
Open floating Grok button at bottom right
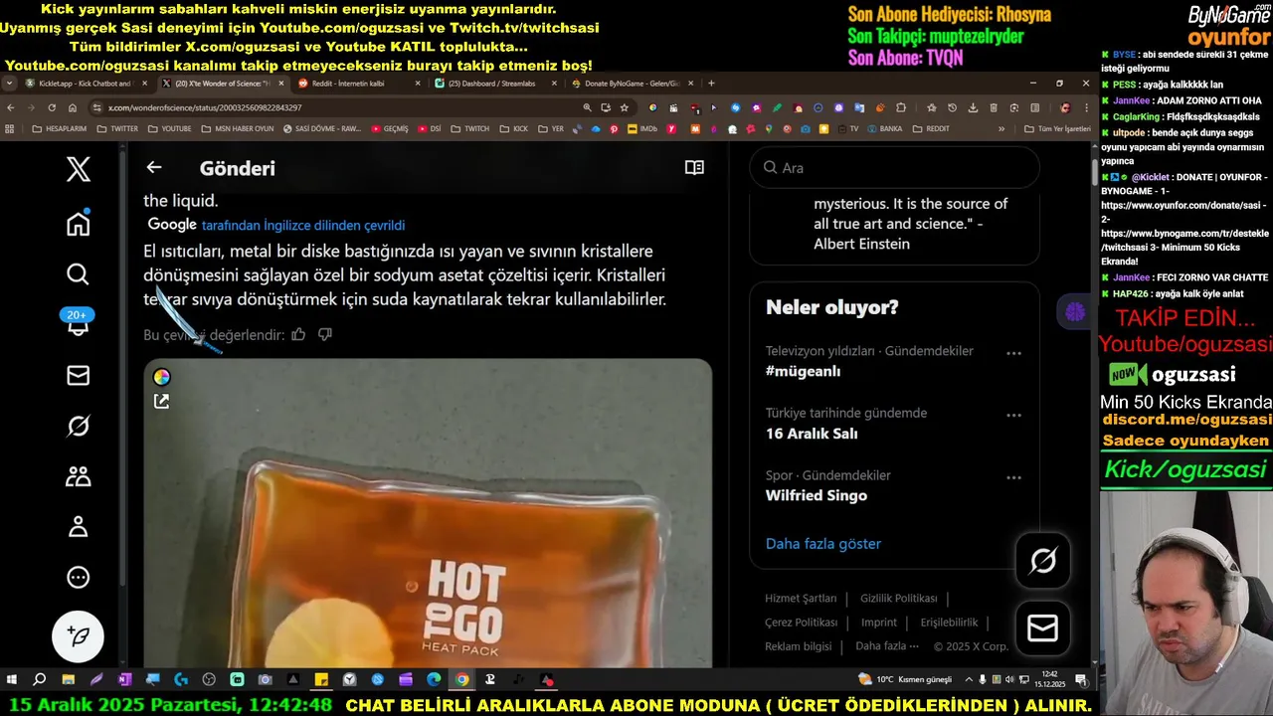point(1042,561)
